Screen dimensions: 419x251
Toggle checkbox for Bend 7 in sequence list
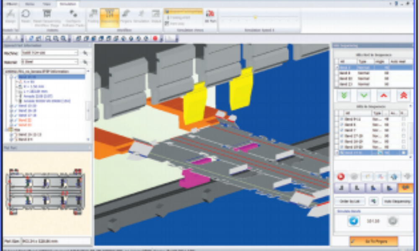point(341,130)
